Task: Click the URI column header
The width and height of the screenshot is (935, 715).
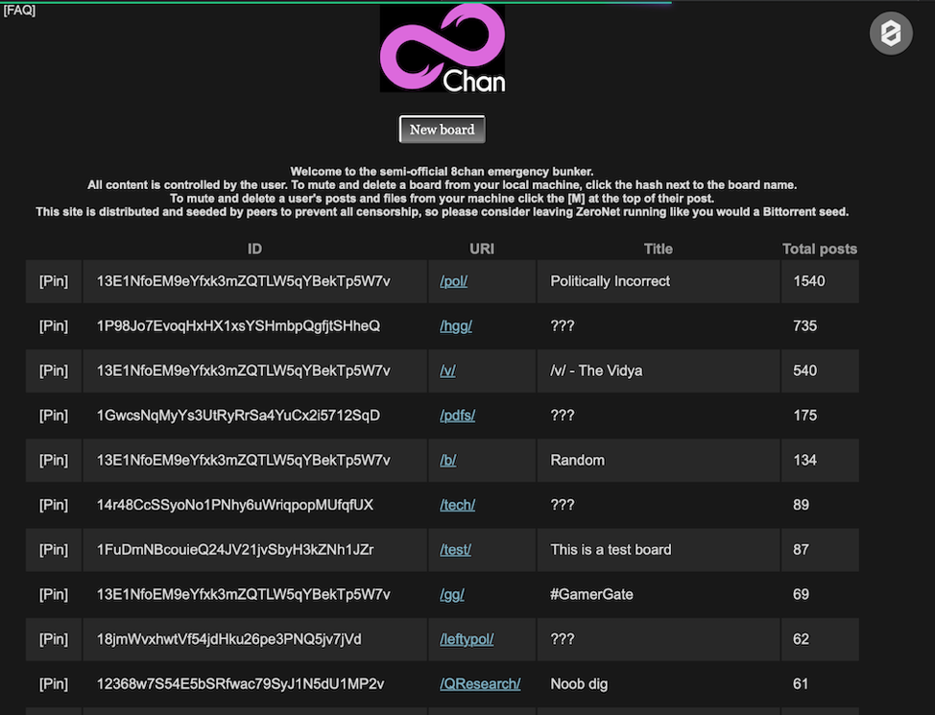Action: (x=482, y=250)
